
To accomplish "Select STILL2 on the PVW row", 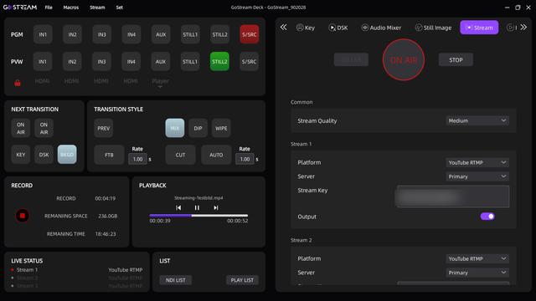I will coord(219,61).
